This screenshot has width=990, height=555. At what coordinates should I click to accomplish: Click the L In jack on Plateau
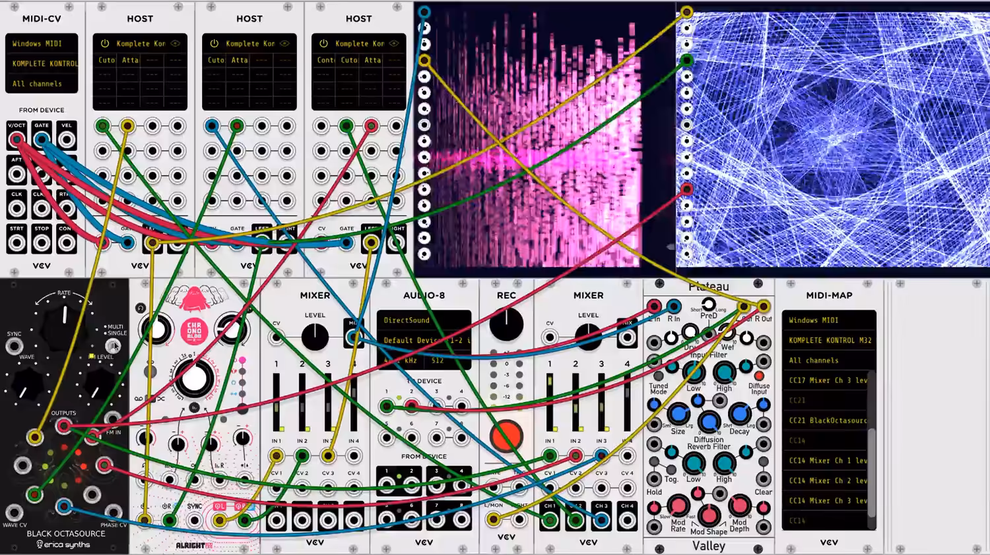(654, 306)
